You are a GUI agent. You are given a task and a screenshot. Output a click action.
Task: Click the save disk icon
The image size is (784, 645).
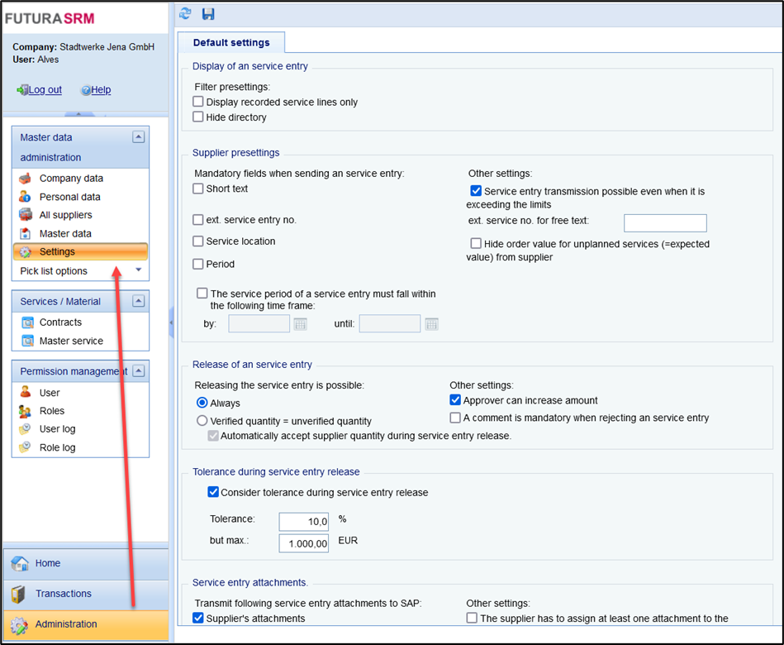(x=208, y=14)
